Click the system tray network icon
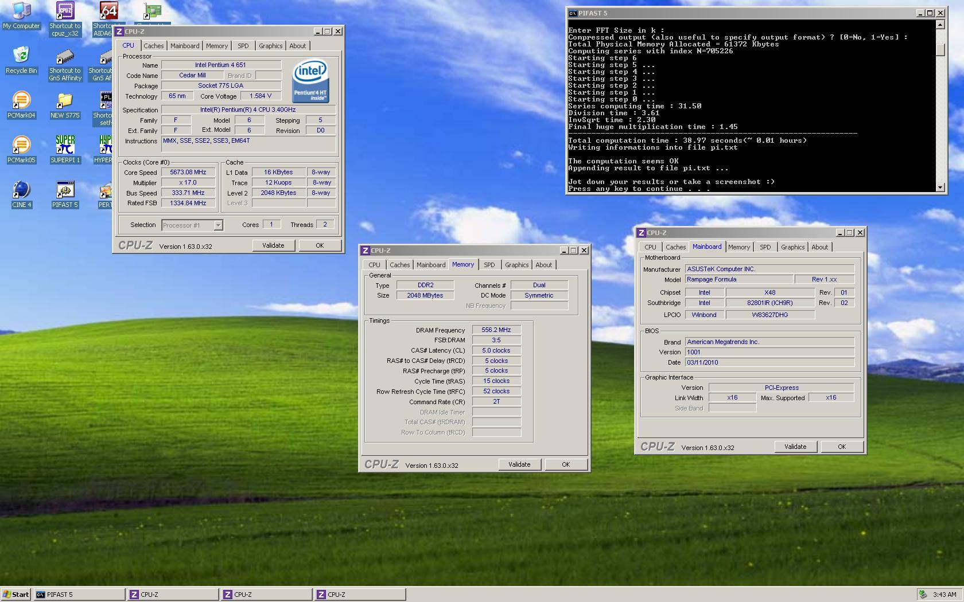 click(923, 595)
